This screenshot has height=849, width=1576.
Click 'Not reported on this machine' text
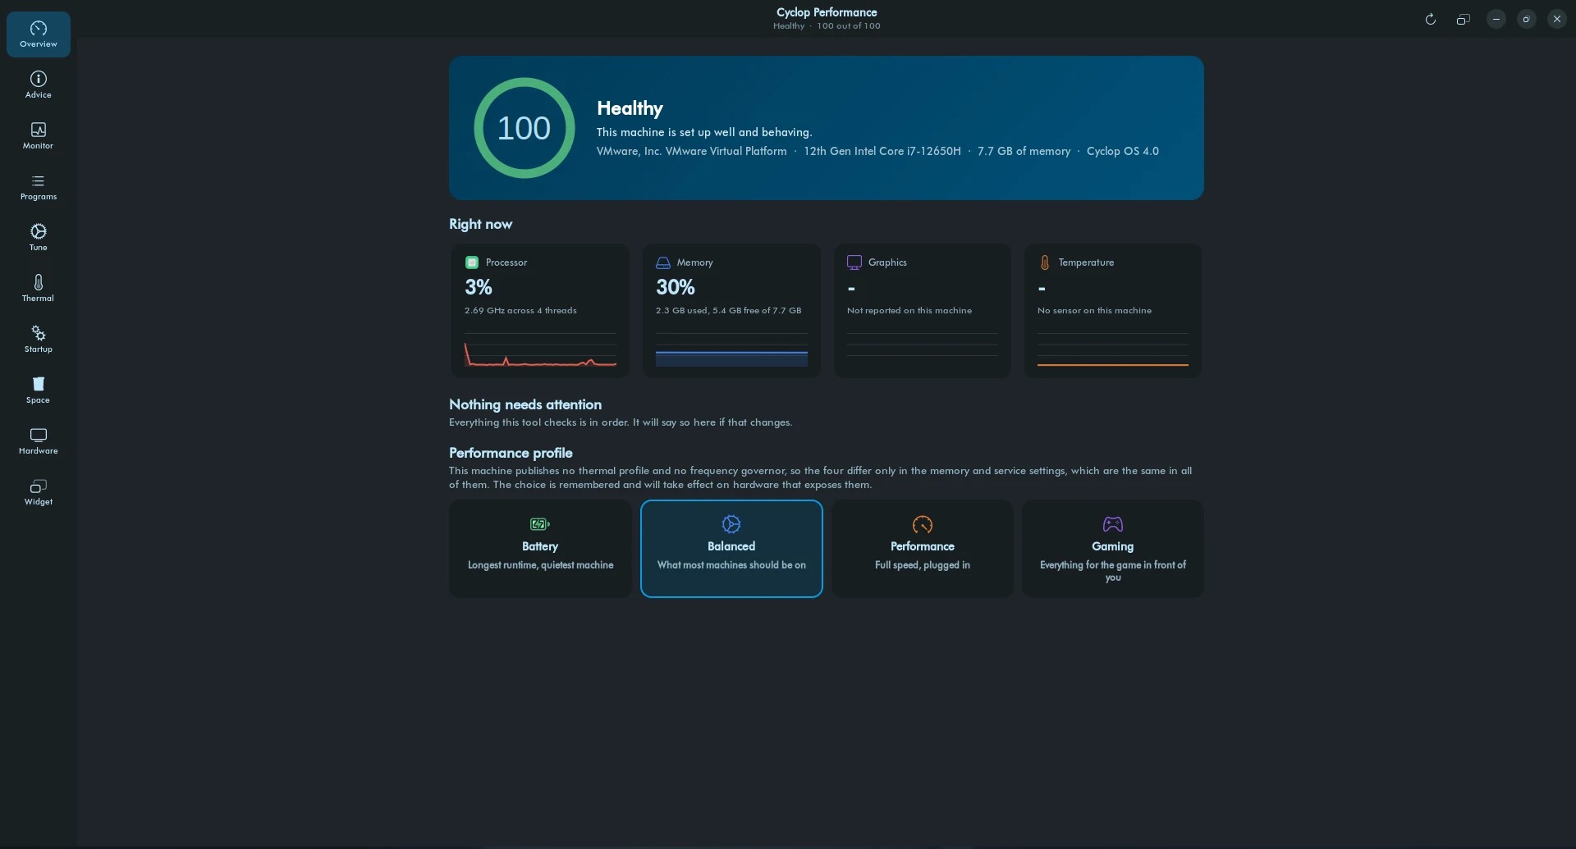909,310
